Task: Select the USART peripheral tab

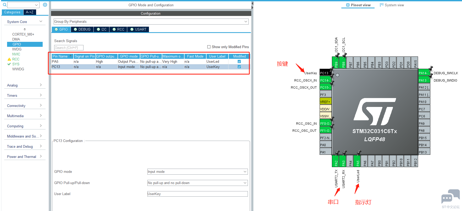Action: pyautogui.click(x=138, y=29)
